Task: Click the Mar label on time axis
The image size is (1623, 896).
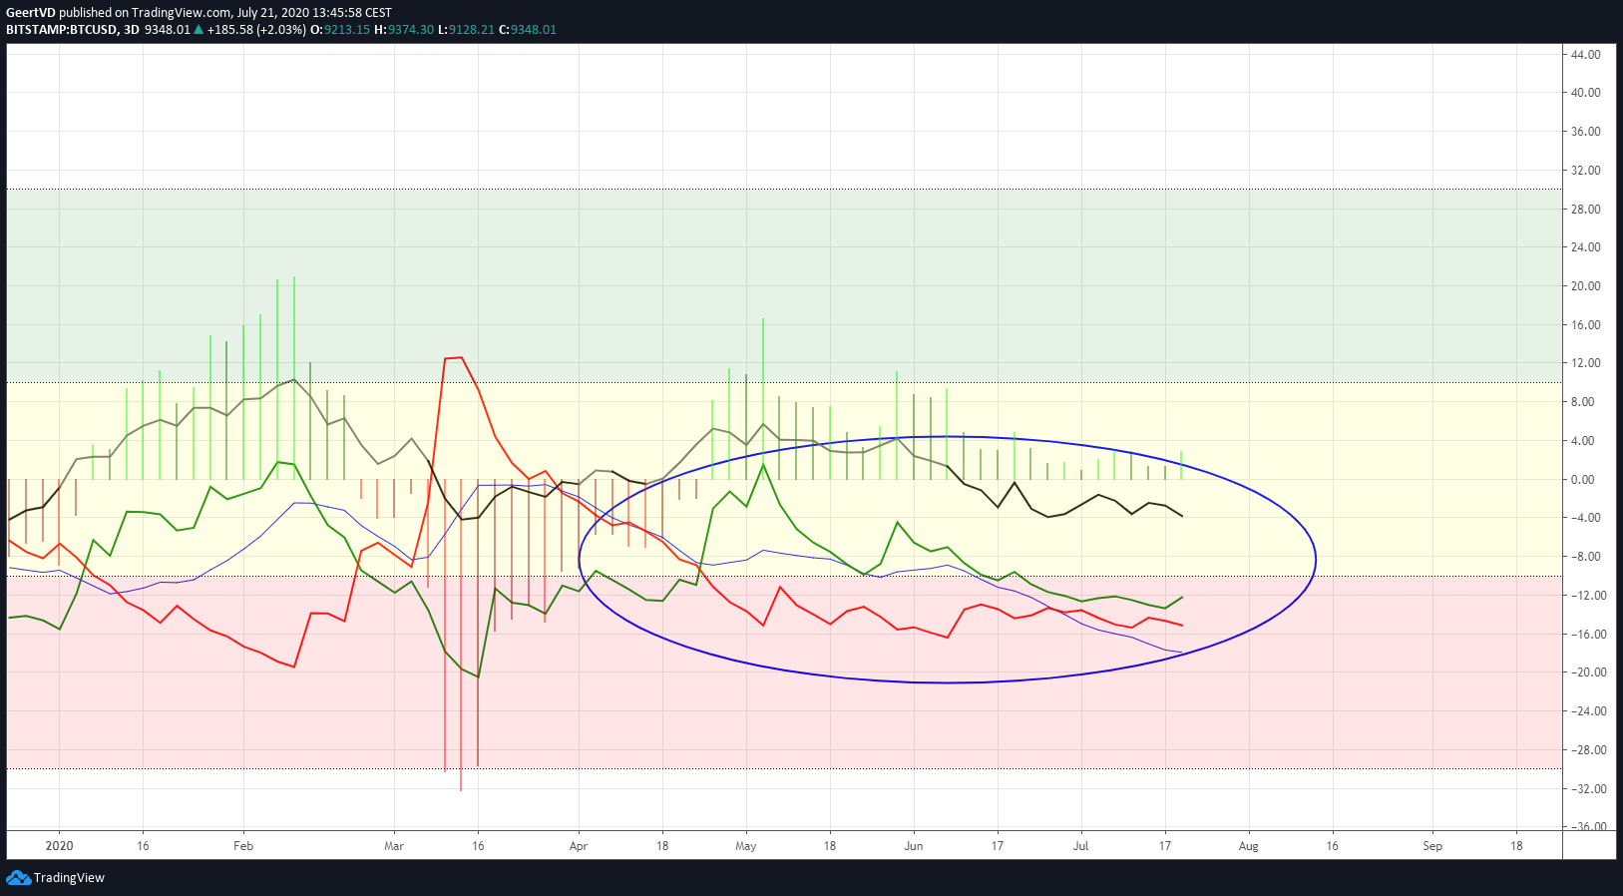Action: tap(394, 846)
